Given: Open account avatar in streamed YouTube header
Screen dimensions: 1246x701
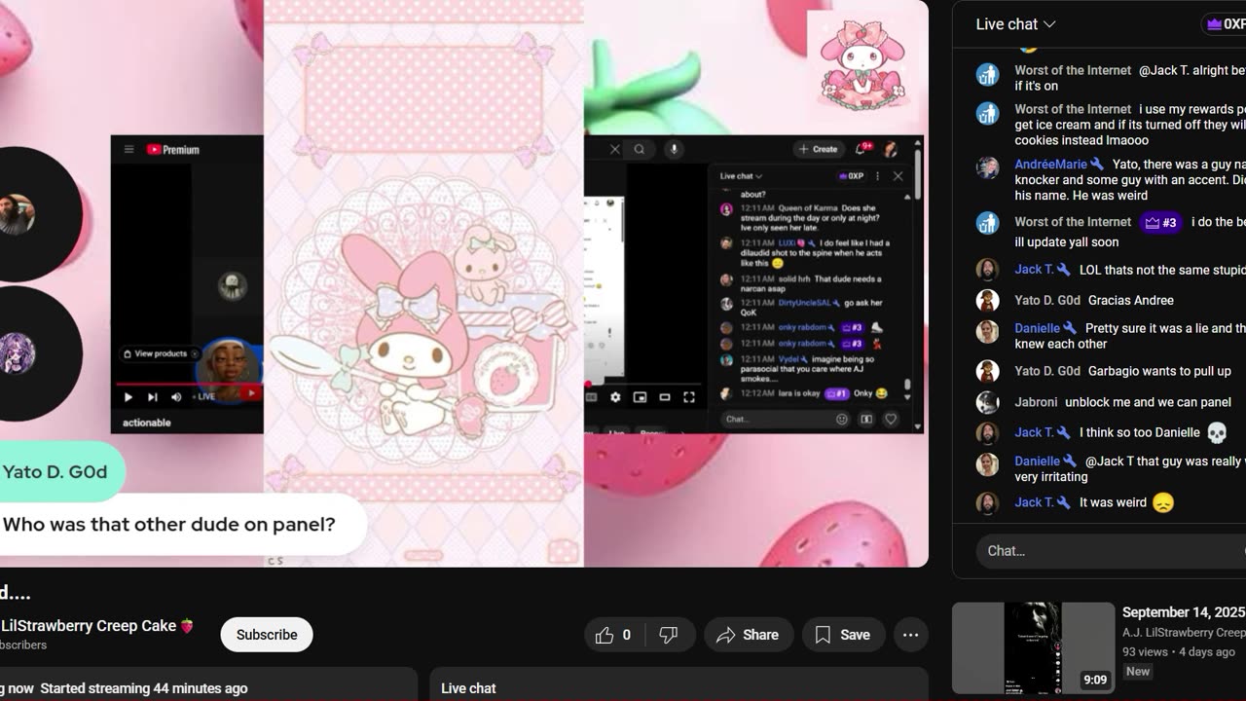Looking at the screenshot, I should [891, 149].
